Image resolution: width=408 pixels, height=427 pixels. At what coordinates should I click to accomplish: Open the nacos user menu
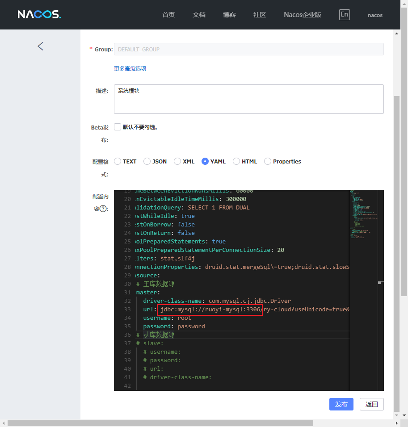click(375, 15)
